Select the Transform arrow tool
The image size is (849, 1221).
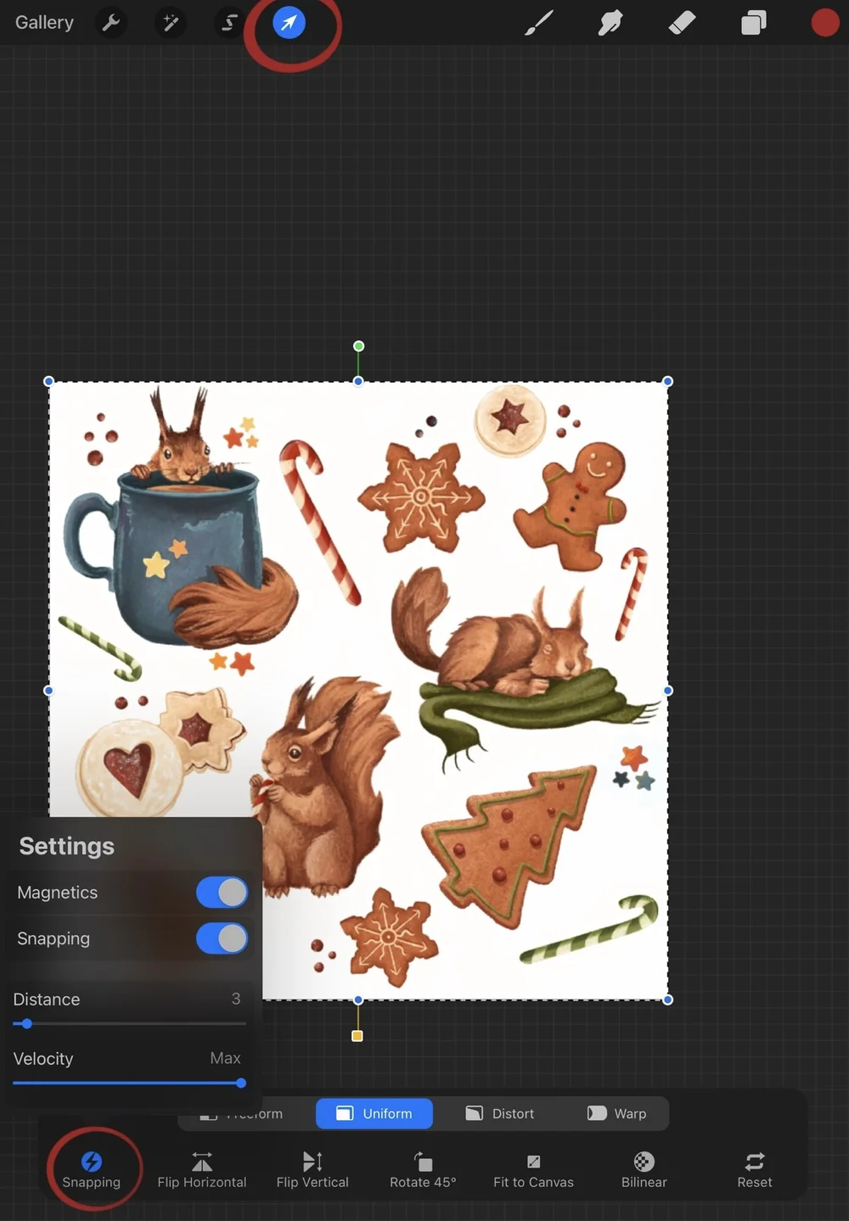click(289, 23)
